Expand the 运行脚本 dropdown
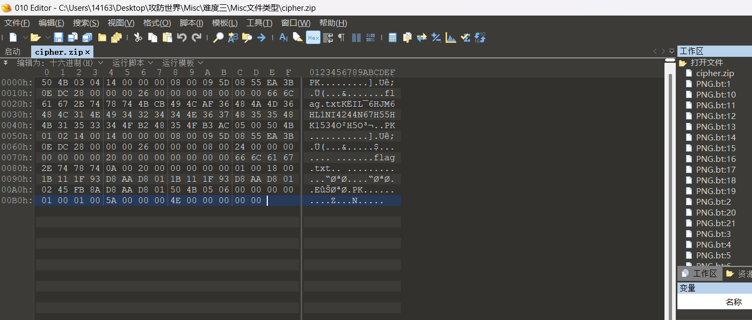Image resolution: width=752 pixels, height=320 pixels. pyautogui.click(x=132, y=62)
